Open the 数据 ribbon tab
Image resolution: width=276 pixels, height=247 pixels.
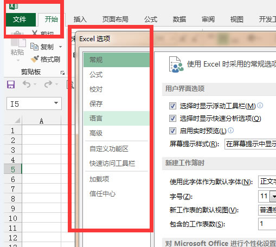(x=179, y=19)
